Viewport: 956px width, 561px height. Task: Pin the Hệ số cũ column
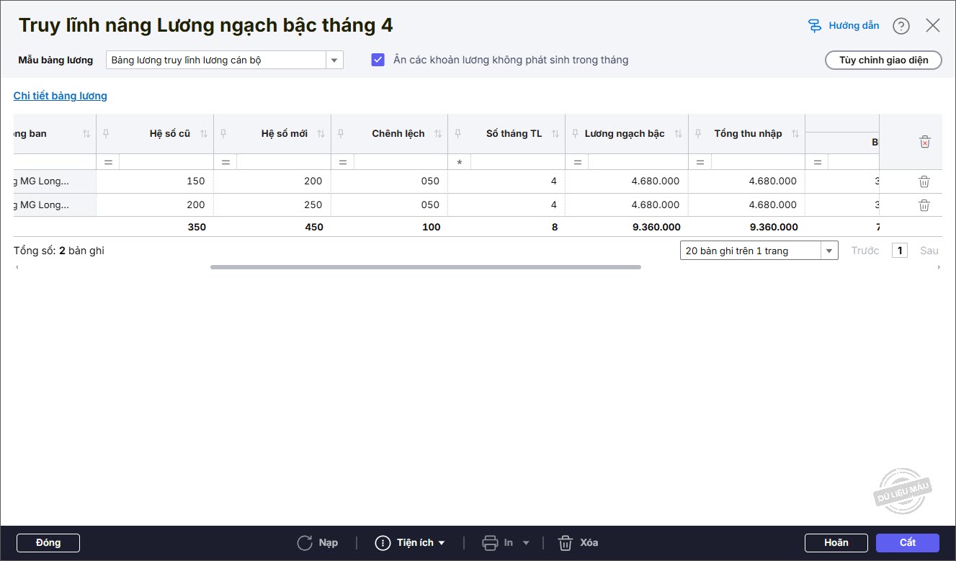click(x=106, y=133)
